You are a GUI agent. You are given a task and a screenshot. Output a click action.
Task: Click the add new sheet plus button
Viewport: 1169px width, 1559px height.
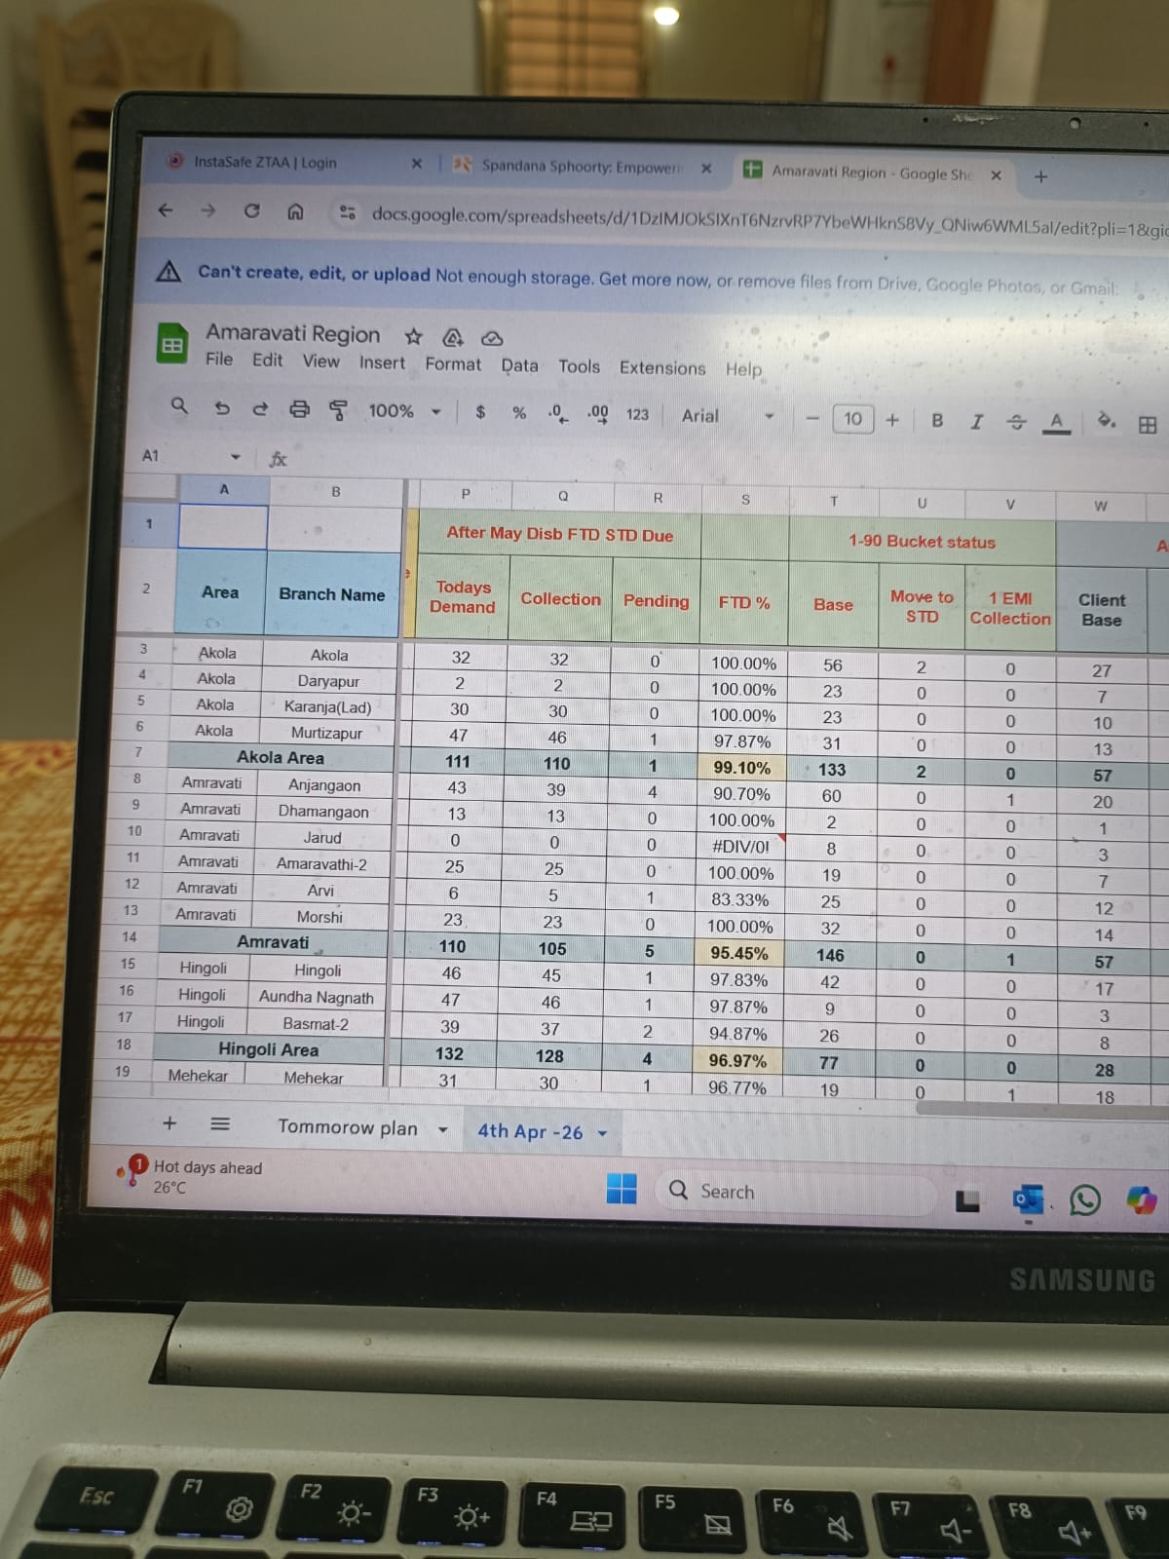click(170, 1123)
